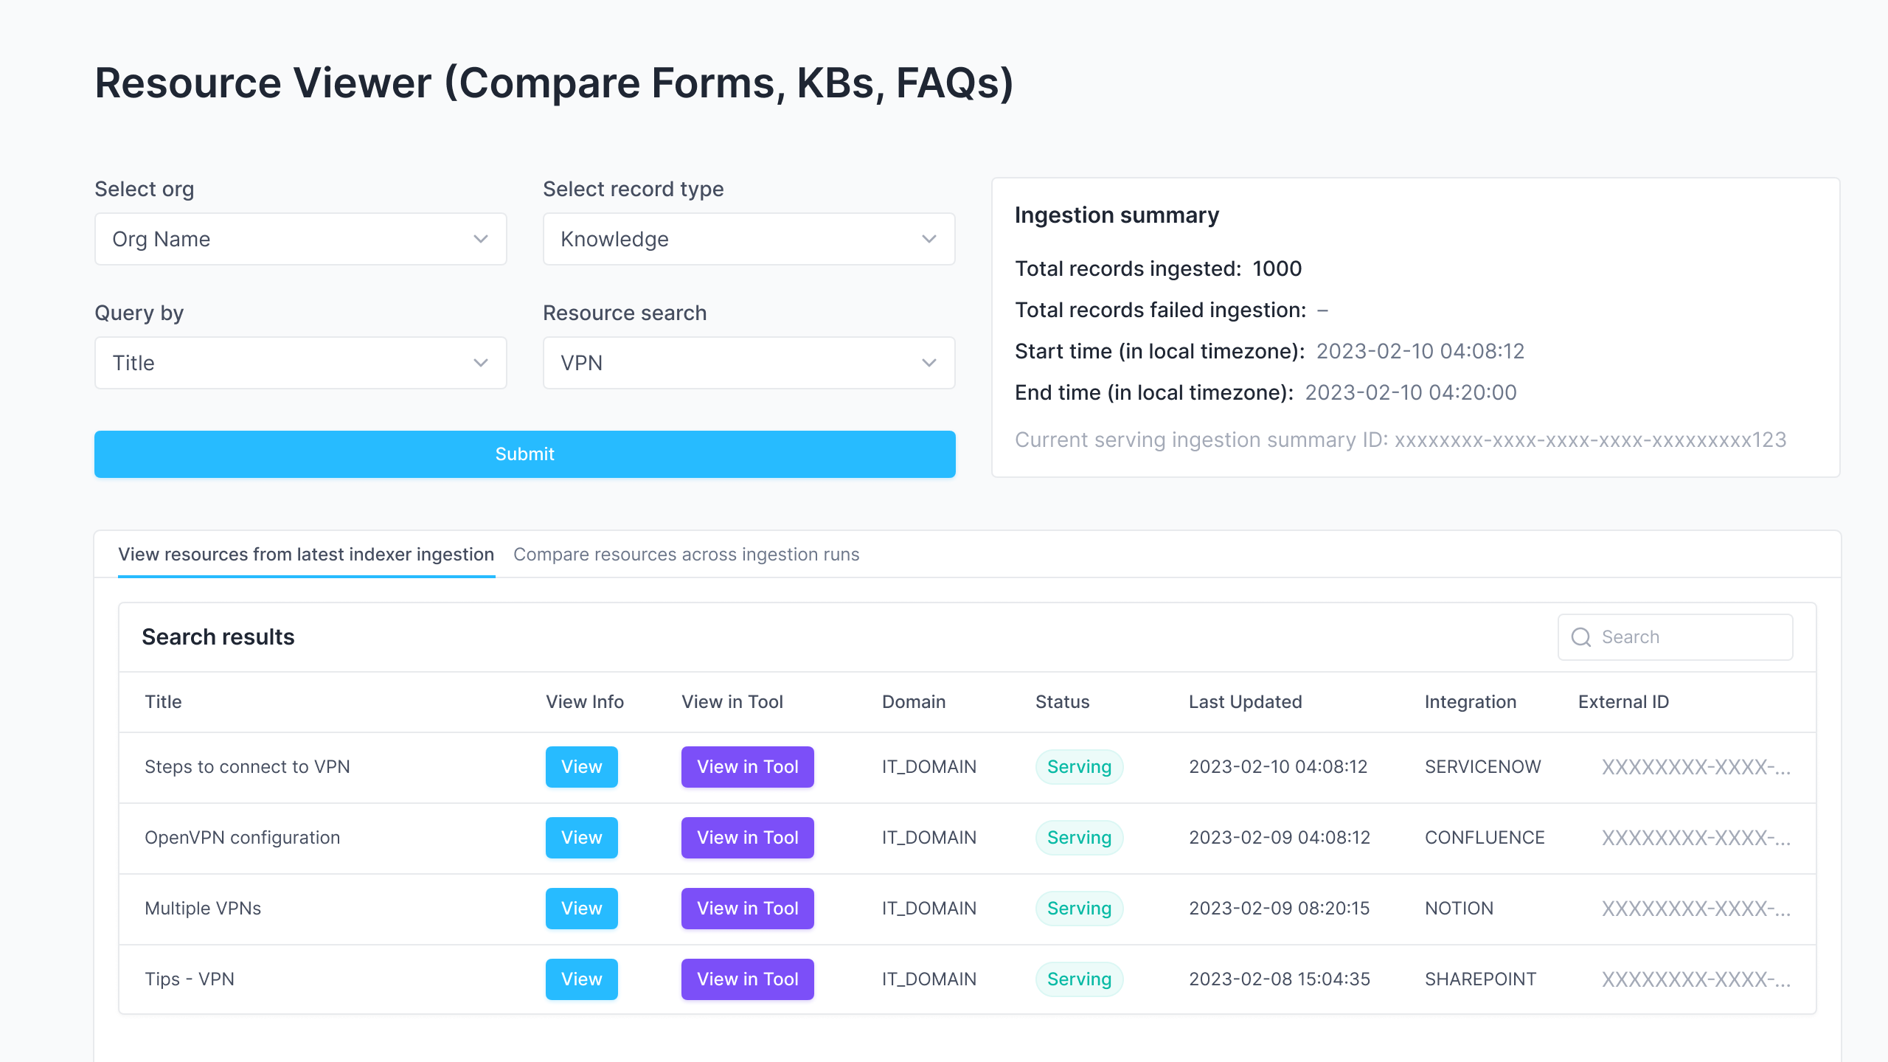The height and width of the screenshot is (1062, 1888).
Task: Click View in Tool for "OpenVPN configuration"
Action: (747, 837)
